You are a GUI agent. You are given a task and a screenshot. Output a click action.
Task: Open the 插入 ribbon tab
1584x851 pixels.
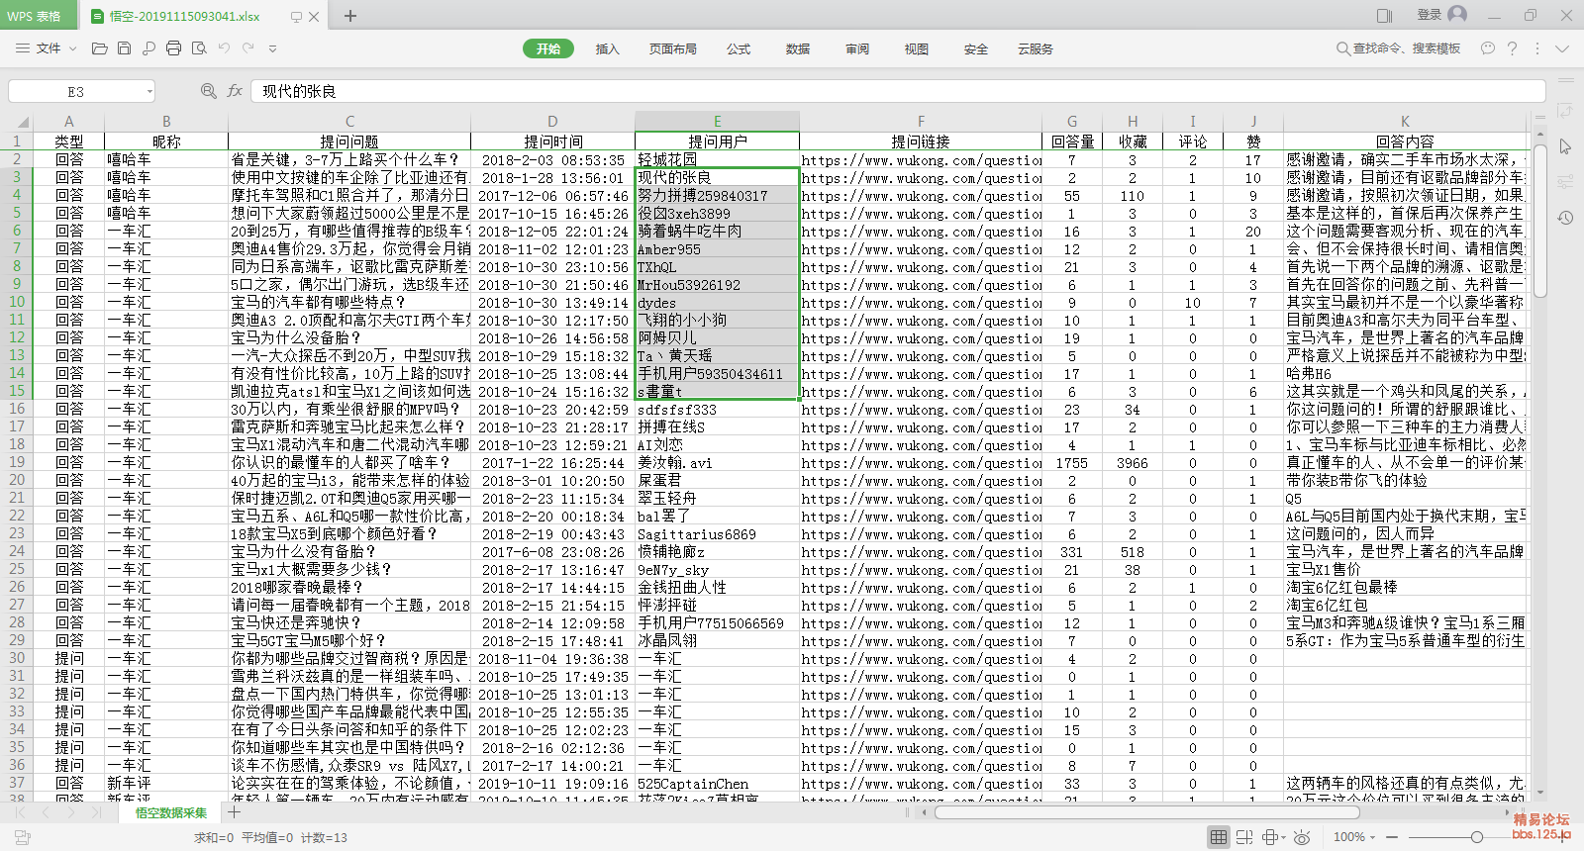point(607,48)
